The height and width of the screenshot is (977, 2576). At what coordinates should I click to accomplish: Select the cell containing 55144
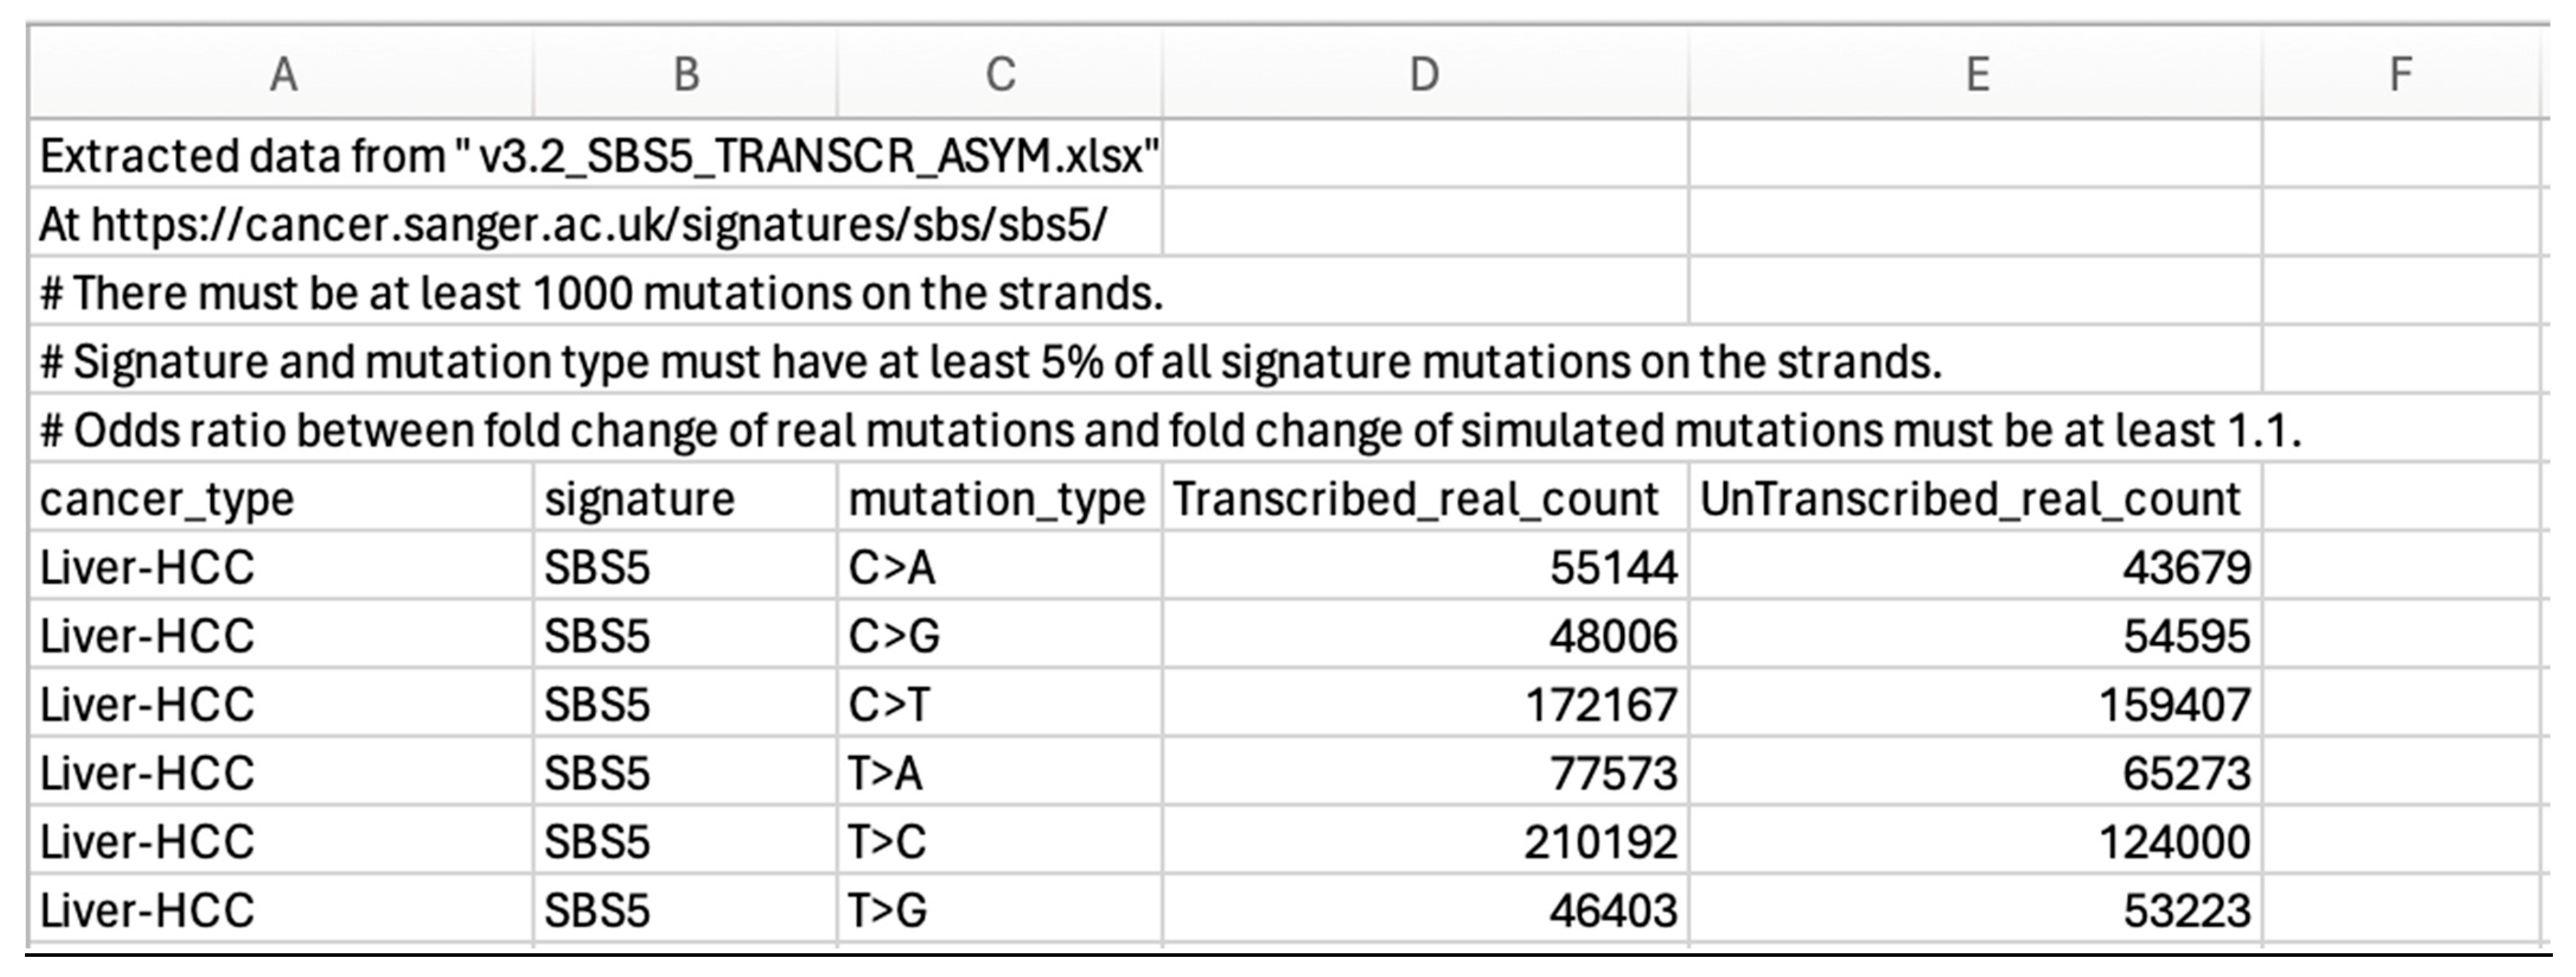click(x=1424, y=568)
